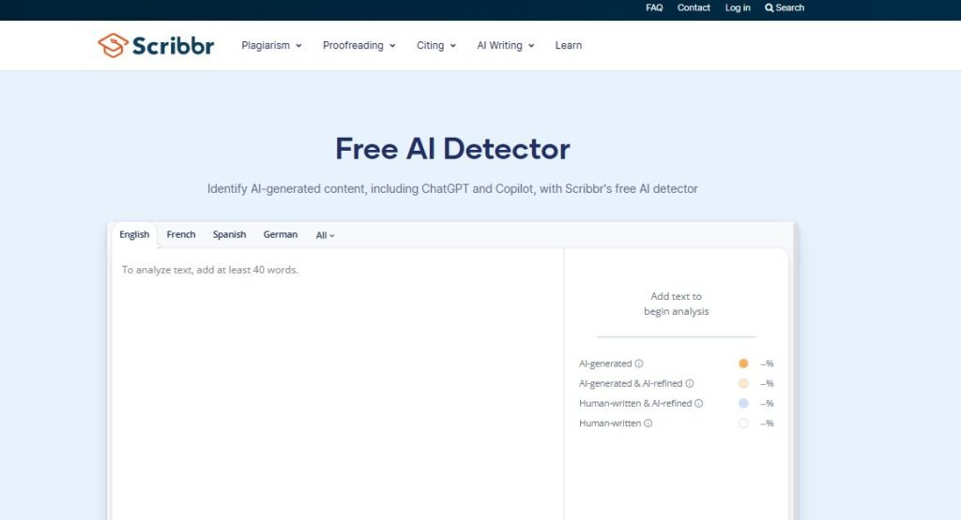Click the orange AI-generated color dot

(x=743, y=364)
